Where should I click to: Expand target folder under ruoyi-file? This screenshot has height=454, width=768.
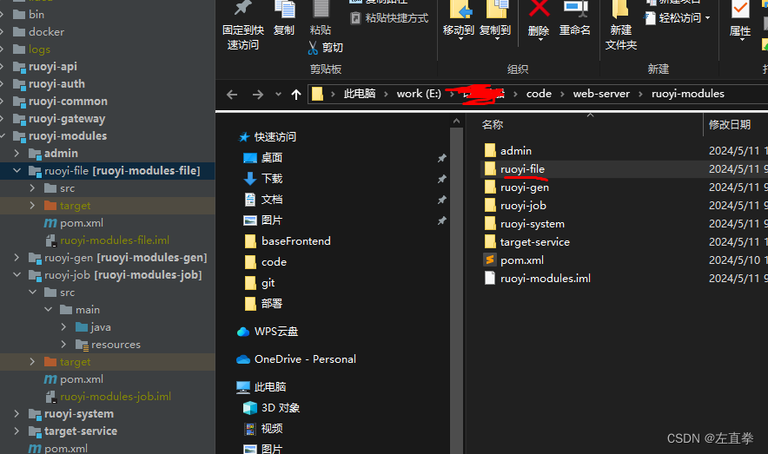coord(32,206)
